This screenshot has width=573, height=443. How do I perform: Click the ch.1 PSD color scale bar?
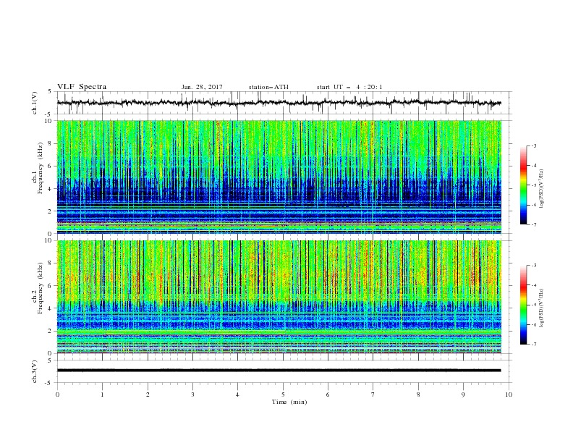(x=523, y=185)
